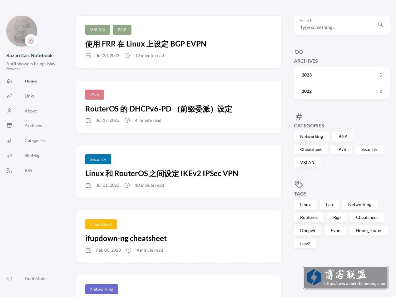This screenshot has height=297, width=396.
Task: Click the hash icon above Categories heading
Action: [299, 116]
